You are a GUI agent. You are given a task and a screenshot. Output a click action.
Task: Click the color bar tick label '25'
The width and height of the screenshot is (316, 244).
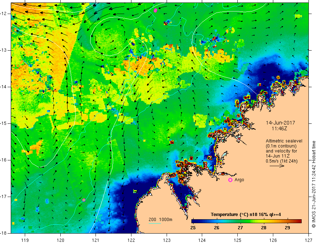[x=193, y=228]
